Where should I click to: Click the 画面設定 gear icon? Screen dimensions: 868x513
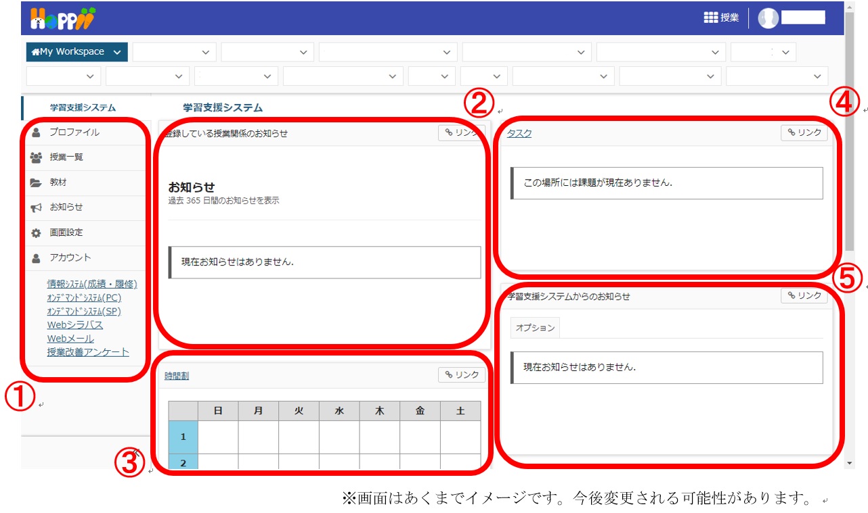[36, 233]
